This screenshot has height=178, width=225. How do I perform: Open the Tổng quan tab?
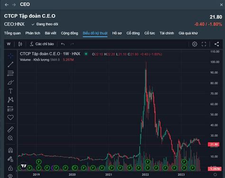point(12,33)
